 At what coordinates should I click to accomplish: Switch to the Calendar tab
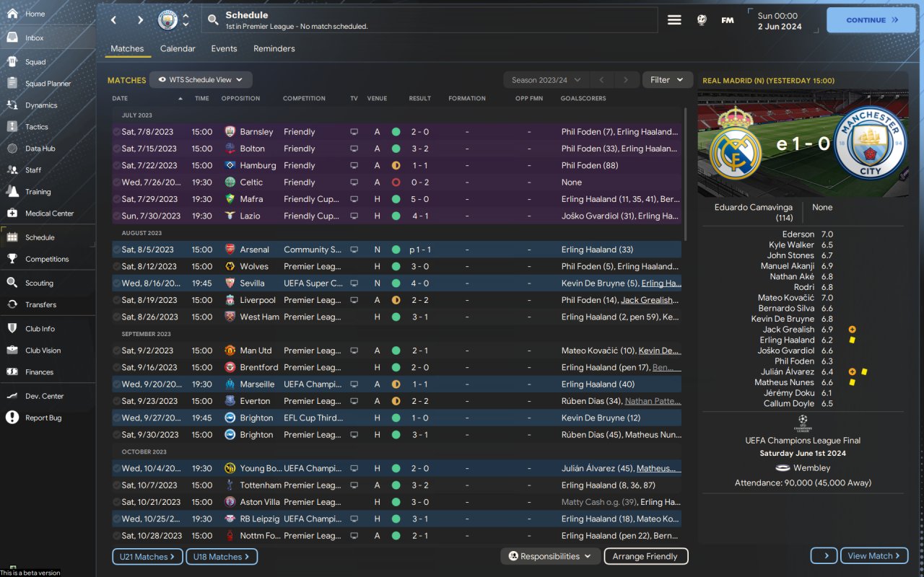pos(178,49)
